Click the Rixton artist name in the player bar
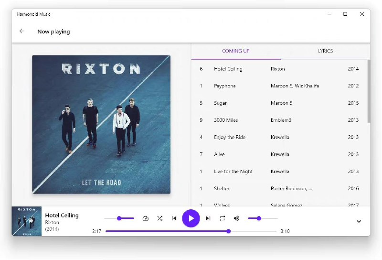Image resolution: width=382 pixels, height=260 pixels. click(x=52, y=222)
